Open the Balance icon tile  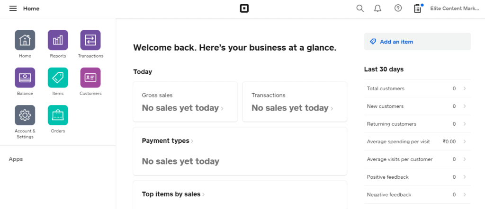click(25, 78)
